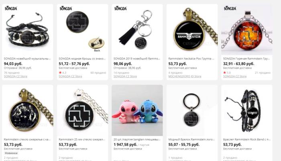
Task: Open the 'Модный брелок Rammstein' product title
Action: [x=191, y=139]
